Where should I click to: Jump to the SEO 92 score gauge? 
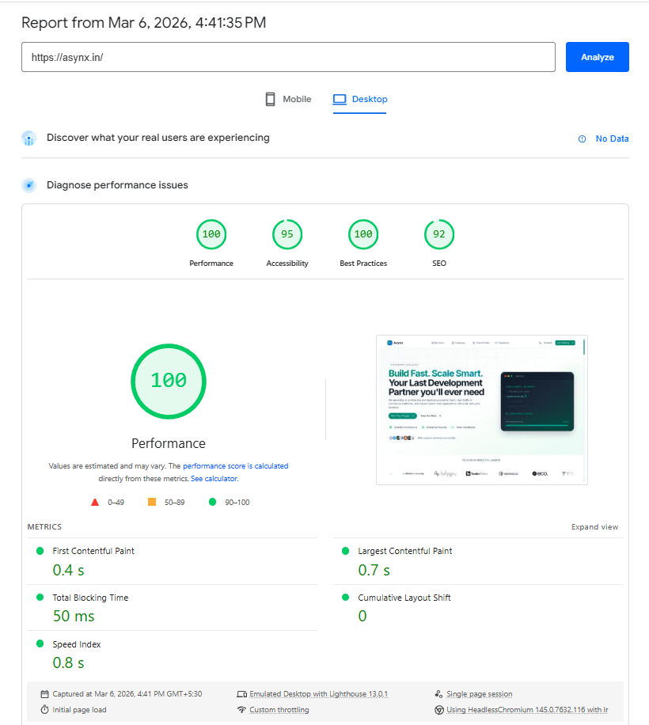tap(439, 234)
